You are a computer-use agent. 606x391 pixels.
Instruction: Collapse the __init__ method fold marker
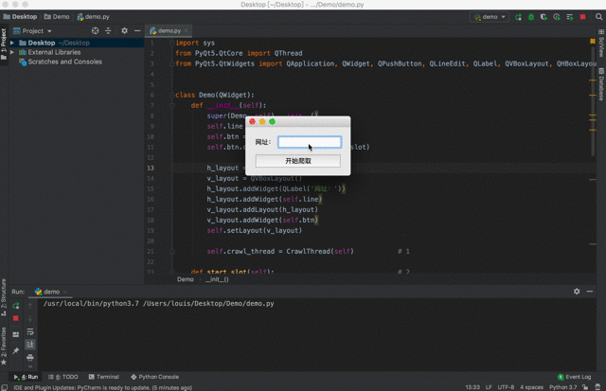[172, 105]
